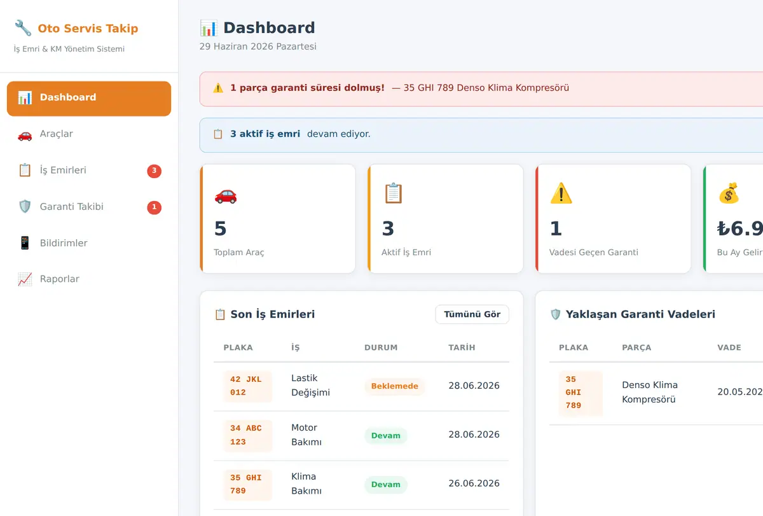Navigate to Garanti Takibi
763x516 pixels.
pos(89,207)
